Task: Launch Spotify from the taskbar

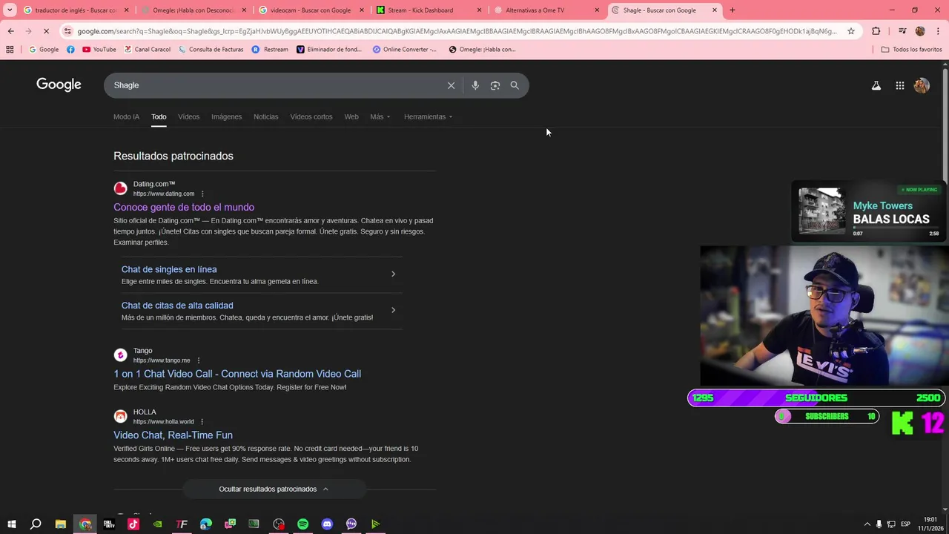Action: point(302,524)
